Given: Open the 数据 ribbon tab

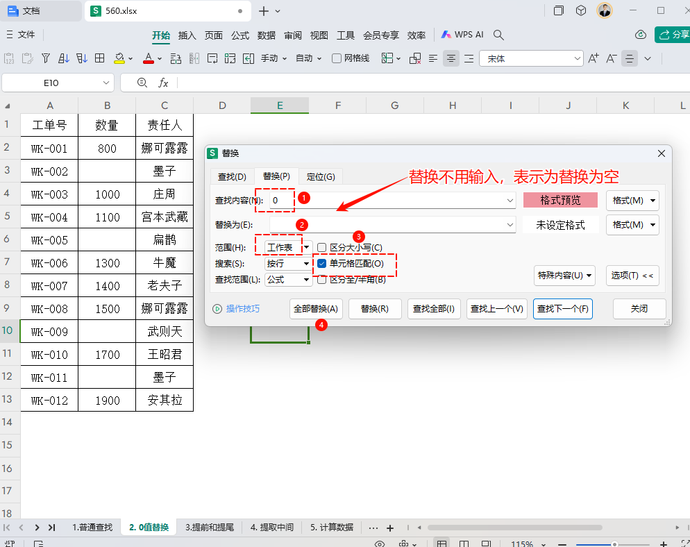Looking at the screenshot, I should pyautogui.click(x=267, y=35).
